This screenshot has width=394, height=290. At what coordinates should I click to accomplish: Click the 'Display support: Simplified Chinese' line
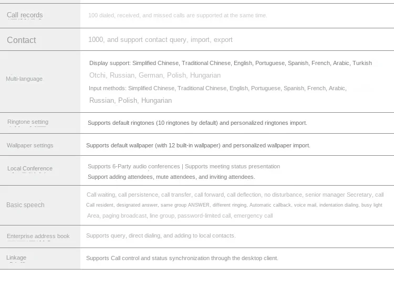click(230, 63)
